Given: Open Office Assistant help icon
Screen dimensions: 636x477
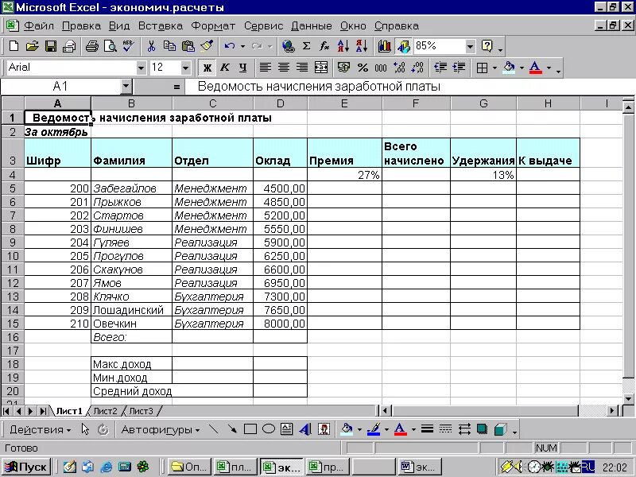Looking at the screenshot, I should pyautogui.click(x=487, y=46).
